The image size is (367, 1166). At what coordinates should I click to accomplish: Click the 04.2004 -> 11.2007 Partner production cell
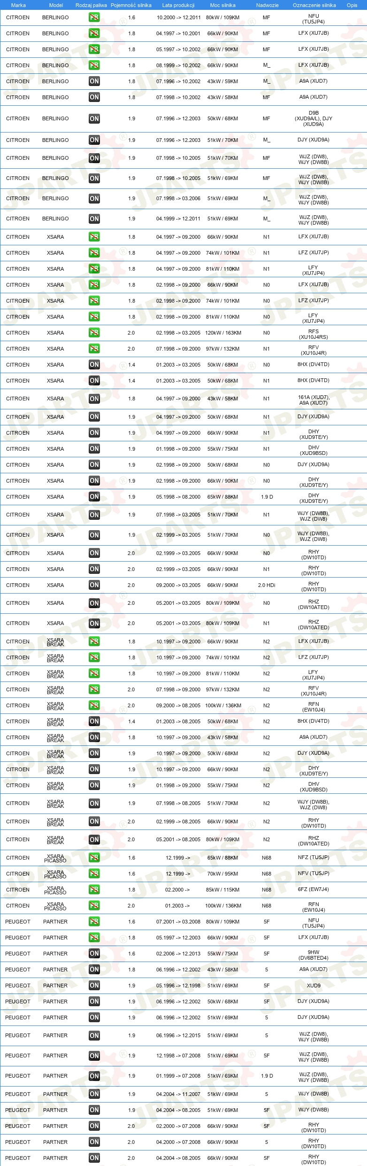[178, 1094]
